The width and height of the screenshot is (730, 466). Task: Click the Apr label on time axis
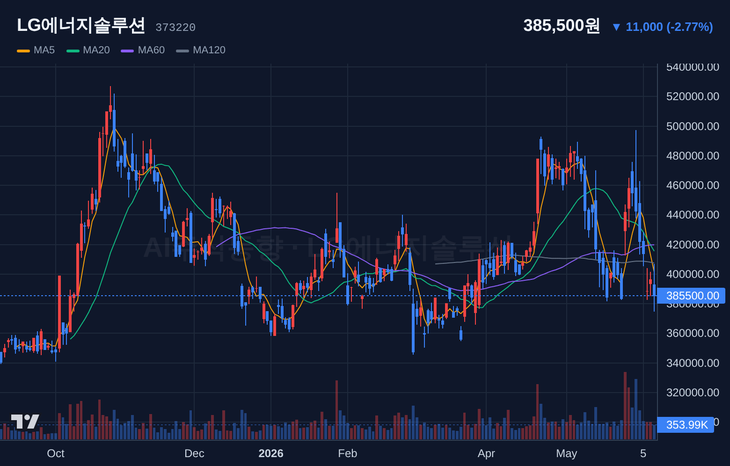point(486,453)
